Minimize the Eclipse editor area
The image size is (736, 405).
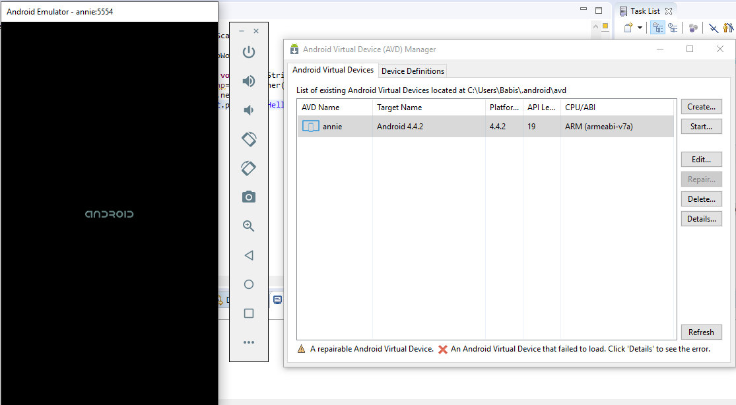[584, 9]
